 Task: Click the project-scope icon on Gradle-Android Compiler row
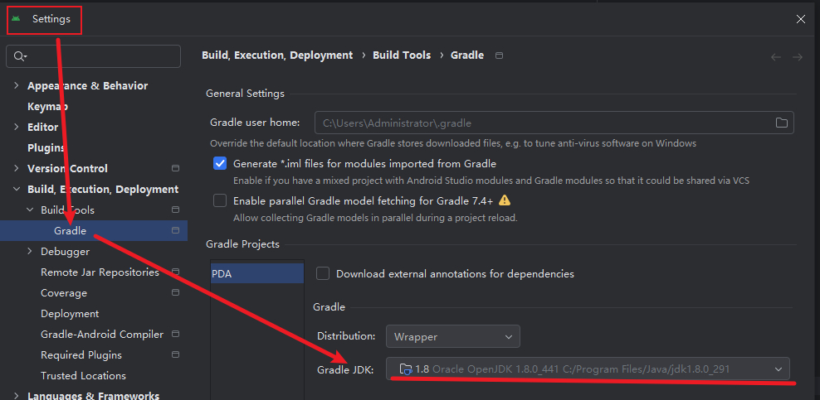pyautogui.click(x=176, y=334)
